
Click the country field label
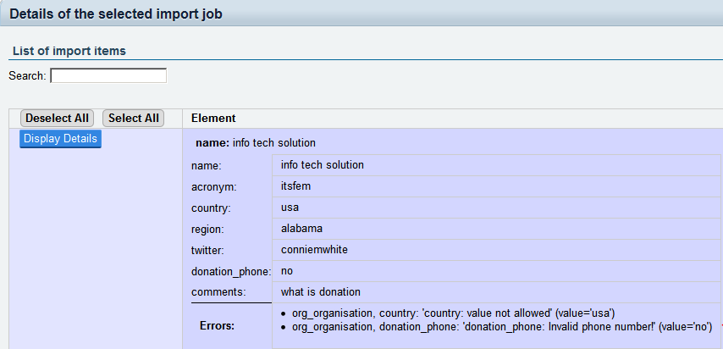pos(211,208)
